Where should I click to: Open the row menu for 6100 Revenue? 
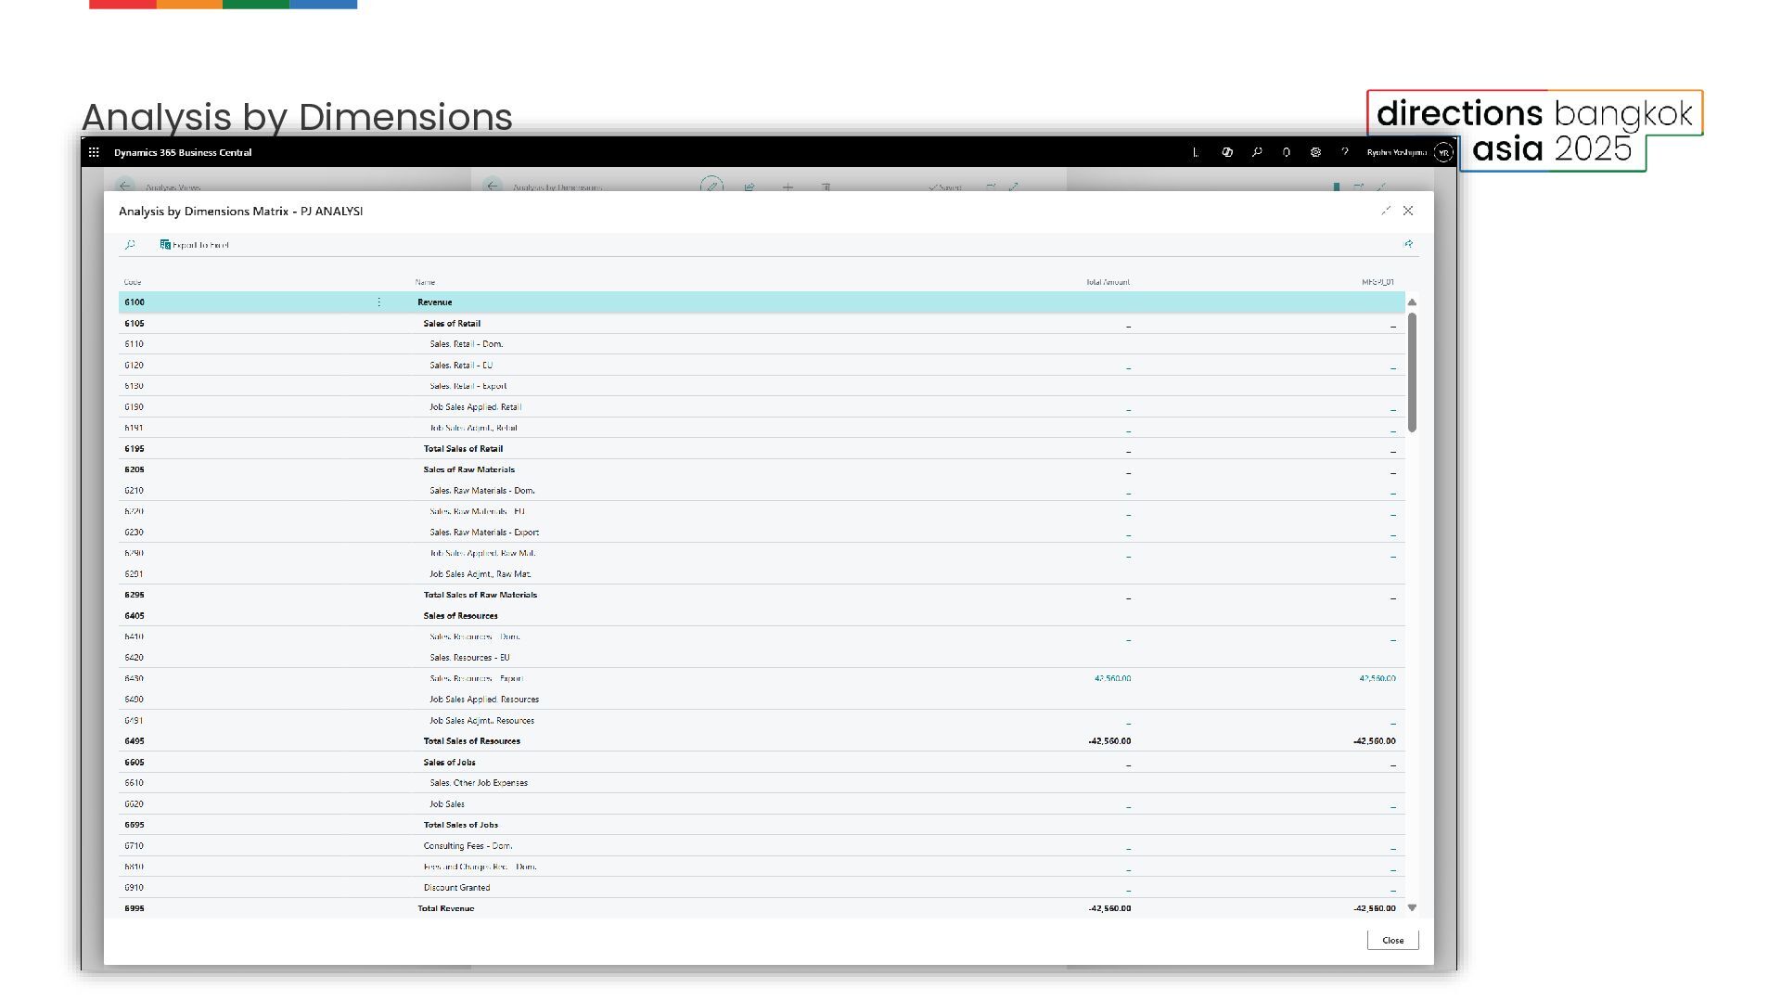click(378, 302)
